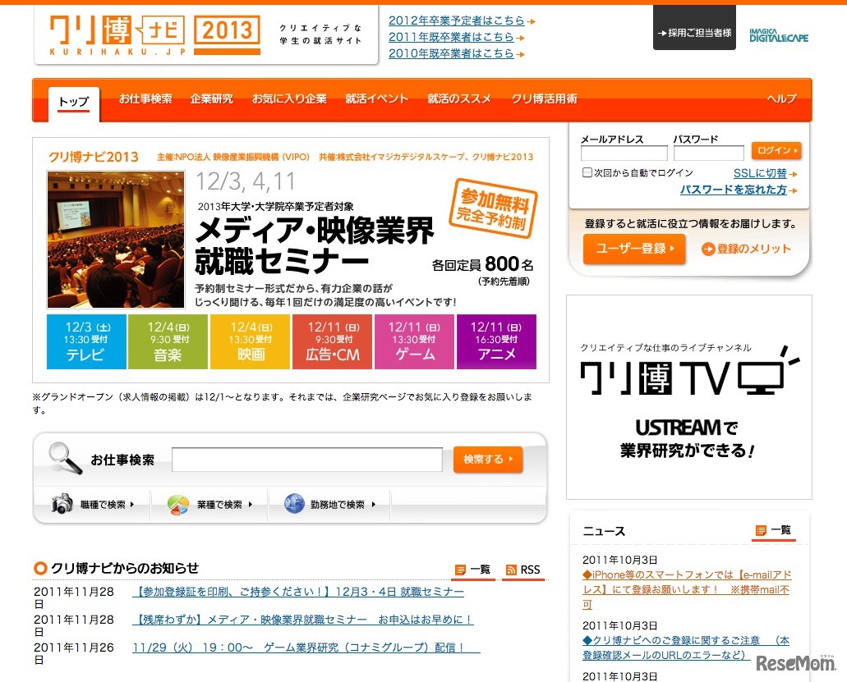Click the IMAGICA DIGITALSCAPE logo
Screen dimensions: 847x682
click(779, 35)
